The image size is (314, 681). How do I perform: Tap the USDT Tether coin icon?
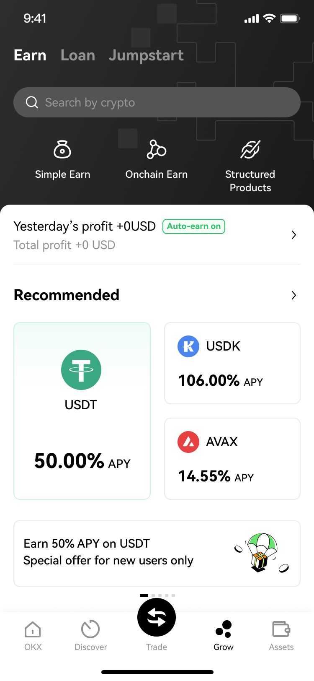point(81,370)
